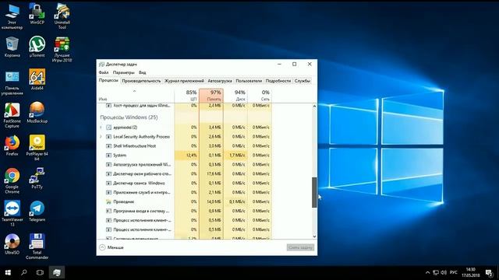Open the FastStone Capture shortcut

click(x=12, y=115)
